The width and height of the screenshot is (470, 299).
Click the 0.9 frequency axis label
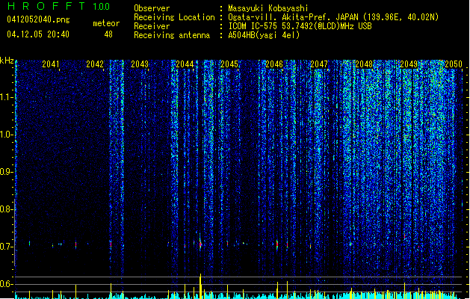6,172
